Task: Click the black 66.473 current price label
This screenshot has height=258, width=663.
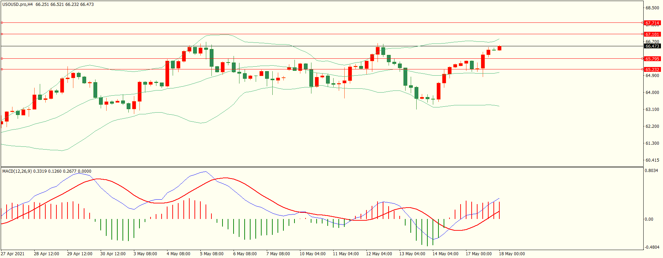Action: (652, 46)
